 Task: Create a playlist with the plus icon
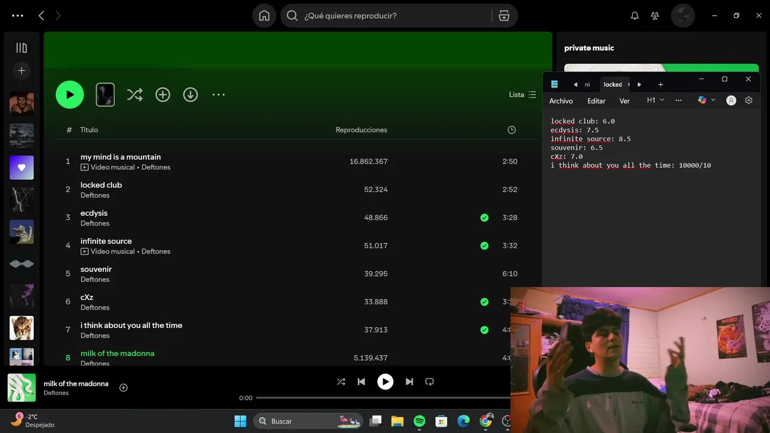tap(22, 70)
